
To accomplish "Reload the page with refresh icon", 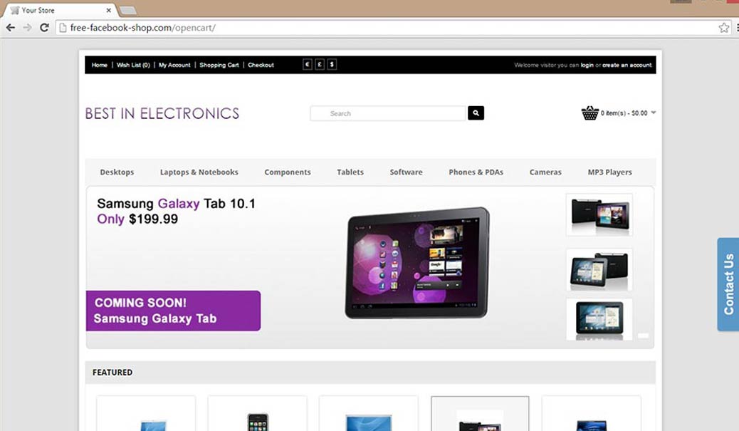I will [44, 28].
